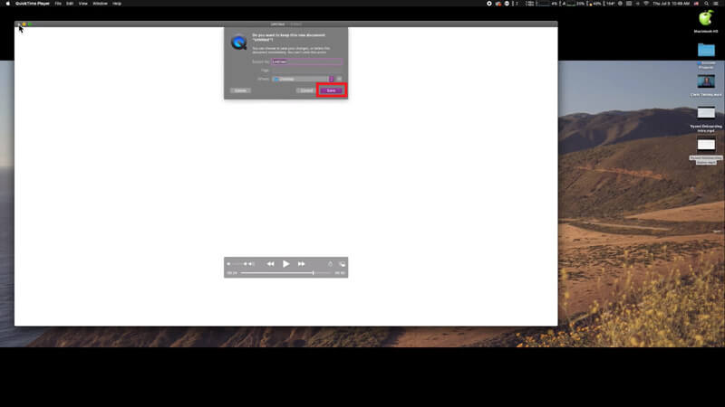Click the rewind icon in the player

click(270, 264)
